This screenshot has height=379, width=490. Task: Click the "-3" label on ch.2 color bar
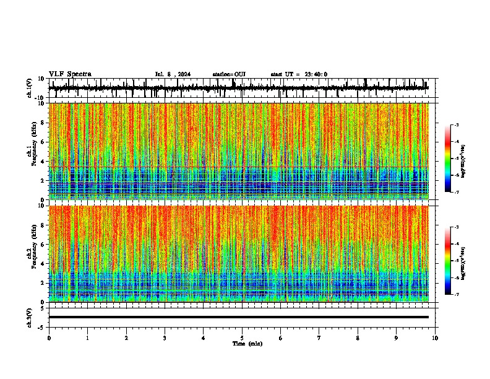pyautogui.click(x=457, y=227)
